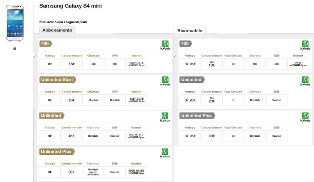Select the gray 400 plan label in Ricaricabile
Viewport: 314px width, 182px height.
coord(186,43)
